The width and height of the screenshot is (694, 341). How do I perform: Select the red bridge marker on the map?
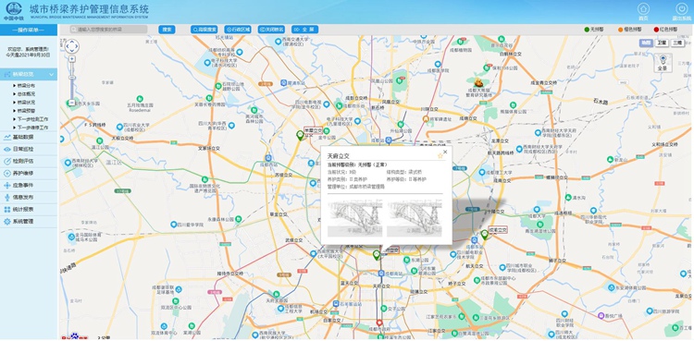click(378, 323)
